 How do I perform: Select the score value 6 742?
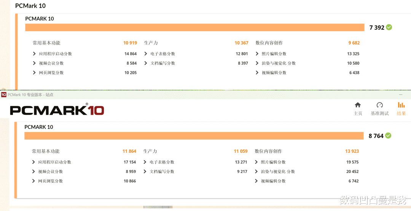[x=354, y=181]
